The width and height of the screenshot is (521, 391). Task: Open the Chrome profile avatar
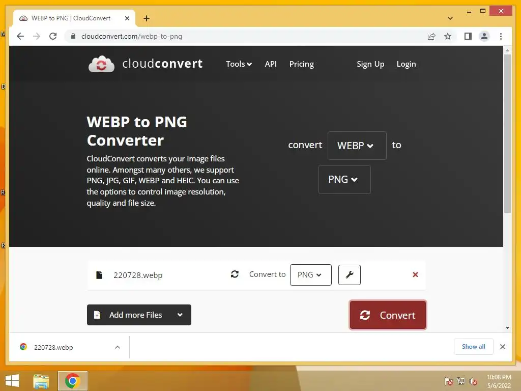point(484,36)
